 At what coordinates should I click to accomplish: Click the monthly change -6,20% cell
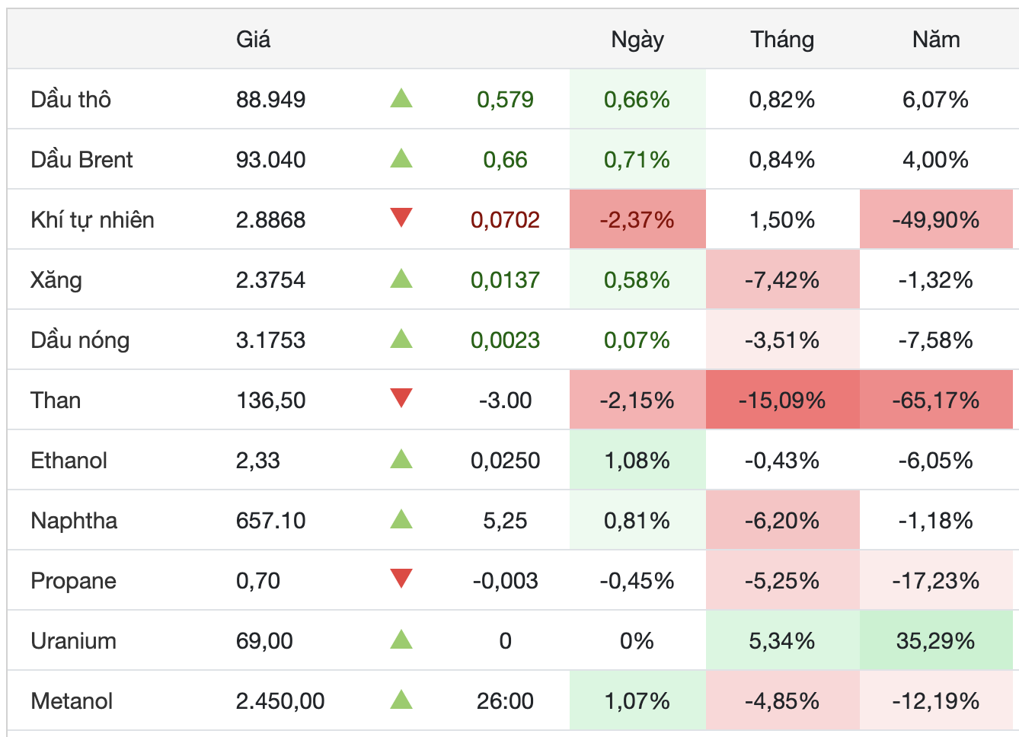coord(783,520)
